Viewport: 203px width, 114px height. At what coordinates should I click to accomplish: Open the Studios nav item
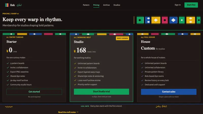click(117, 5)
